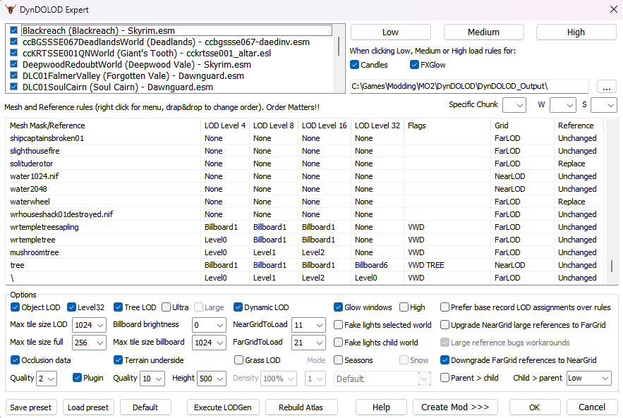This screenshot has height=418, width=623.
Task: Click the Default button
Action: tap(145, 407)
